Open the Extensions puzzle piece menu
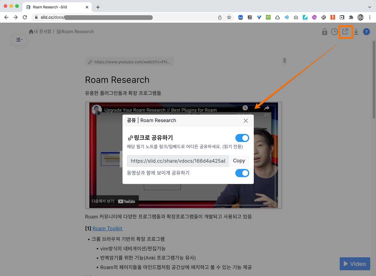 coord(351,17)
